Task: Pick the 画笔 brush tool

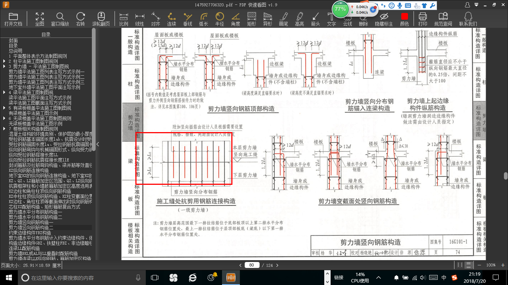Action: (283, 19)
